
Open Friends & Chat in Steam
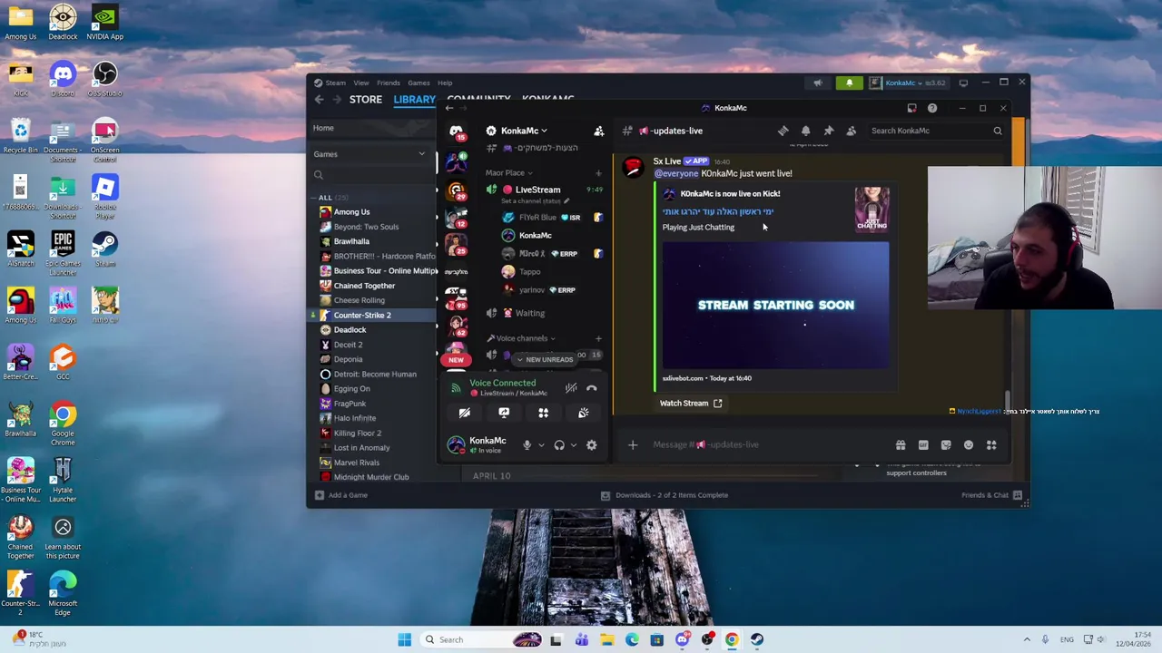point(991,495)
